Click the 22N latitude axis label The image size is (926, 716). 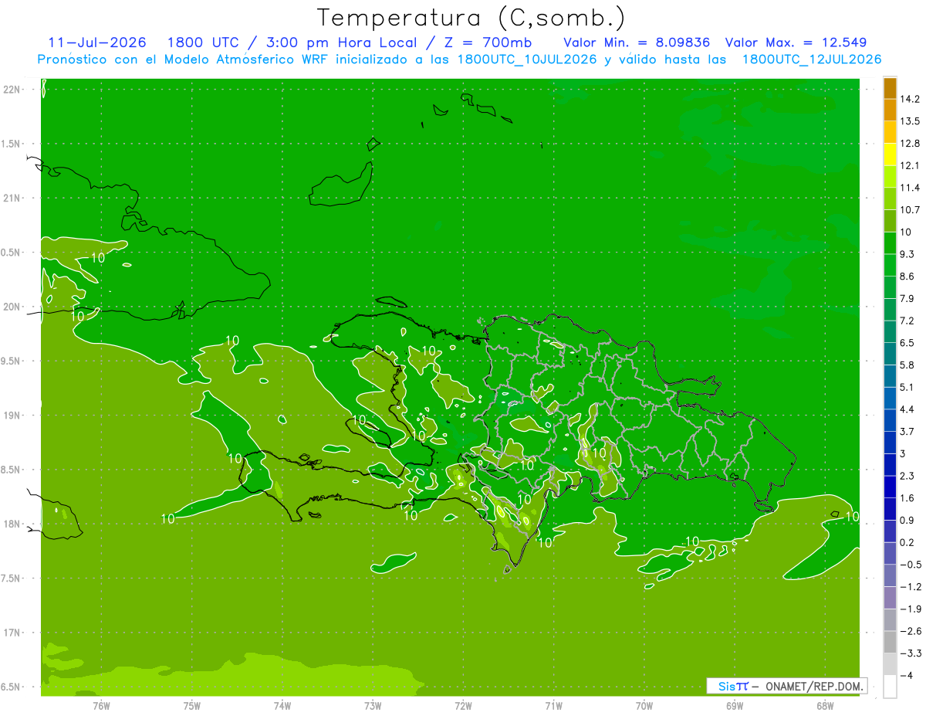pyautogui.click(x=12, y=90)
